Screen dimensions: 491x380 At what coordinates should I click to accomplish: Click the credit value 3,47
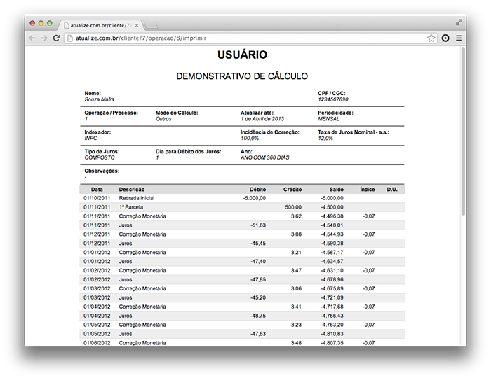[x=296, y=271]
